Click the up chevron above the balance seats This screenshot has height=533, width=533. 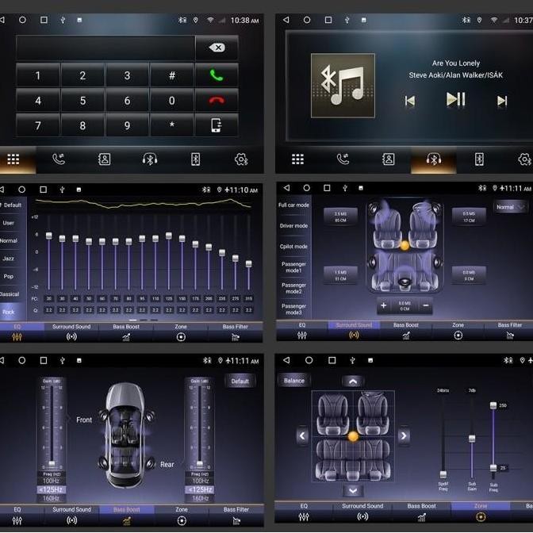click(x=352, y=382)
